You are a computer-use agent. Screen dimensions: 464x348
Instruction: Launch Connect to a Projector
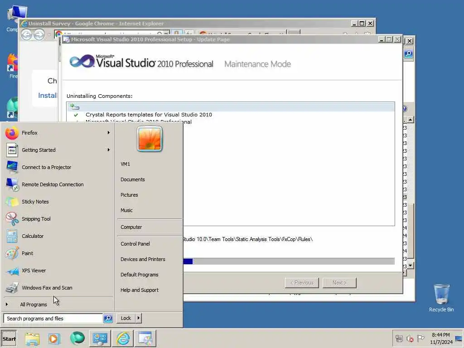tap(58, 167)
